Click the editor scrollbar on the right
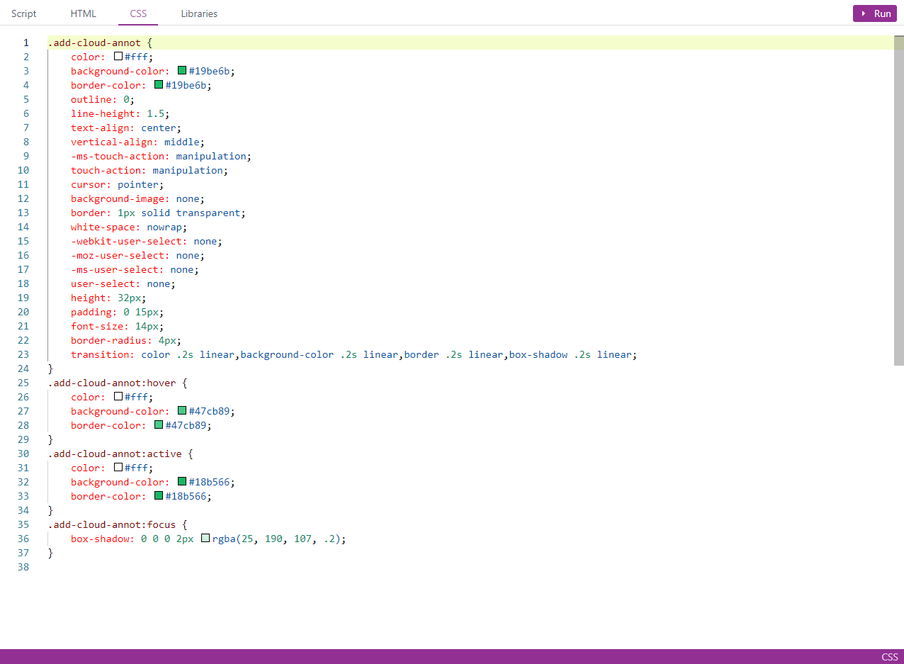The height and width of the screenshot is (664, 904). 900,198
